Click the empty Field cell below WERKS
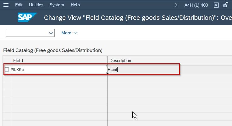 pos(59,77)
